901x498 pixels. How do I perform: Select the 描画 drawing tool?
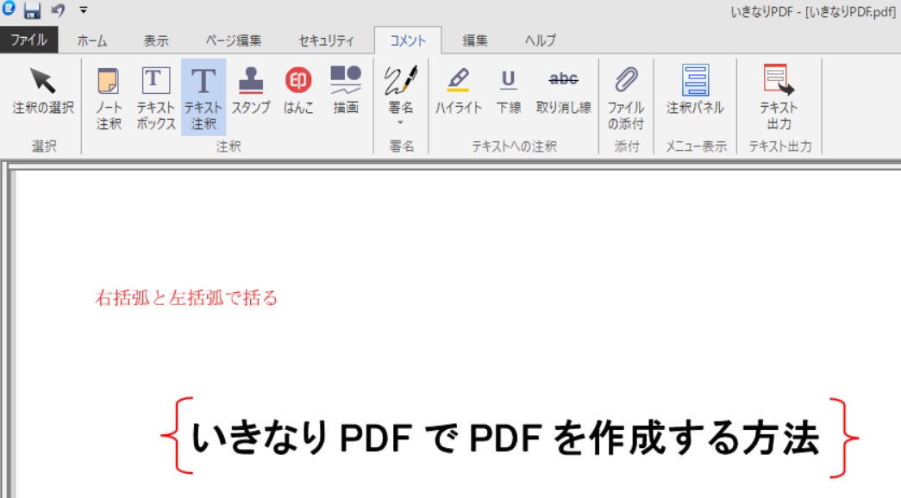(346, 92)
